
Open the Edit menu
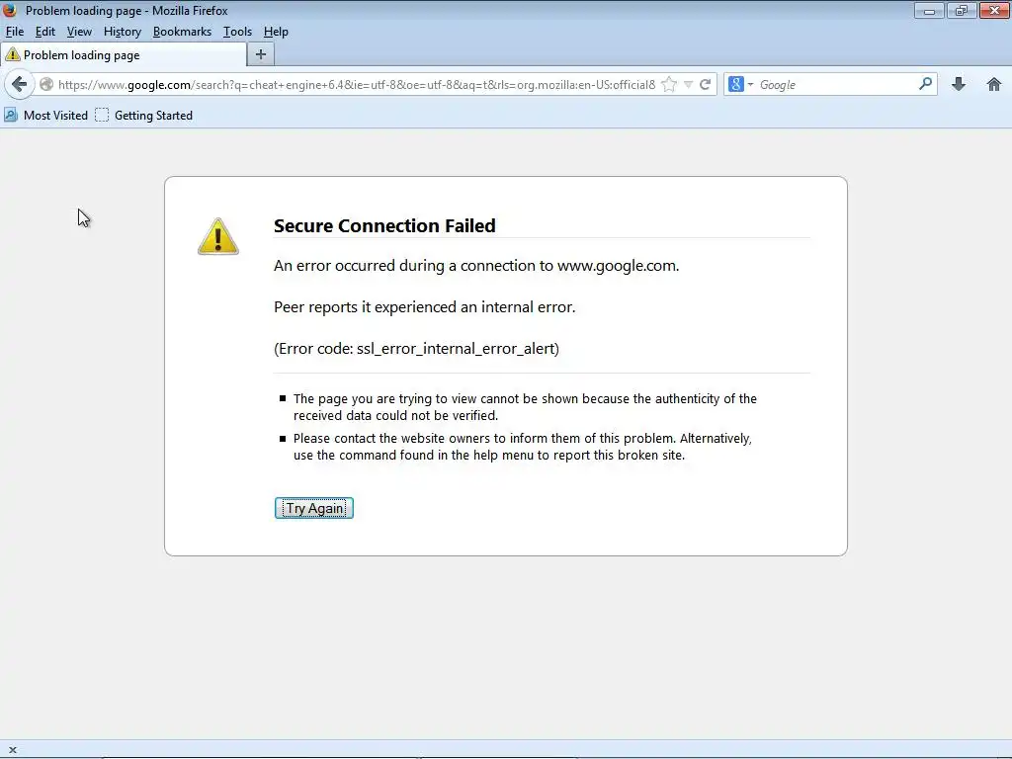pos(45,32)
